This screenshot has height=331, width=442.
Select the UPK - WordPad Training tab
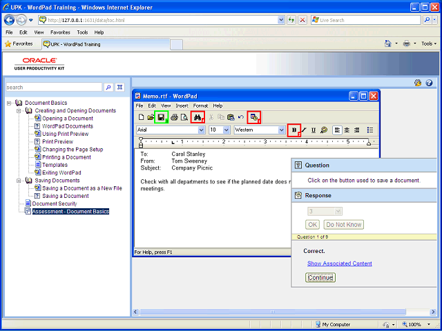(106, 44)
